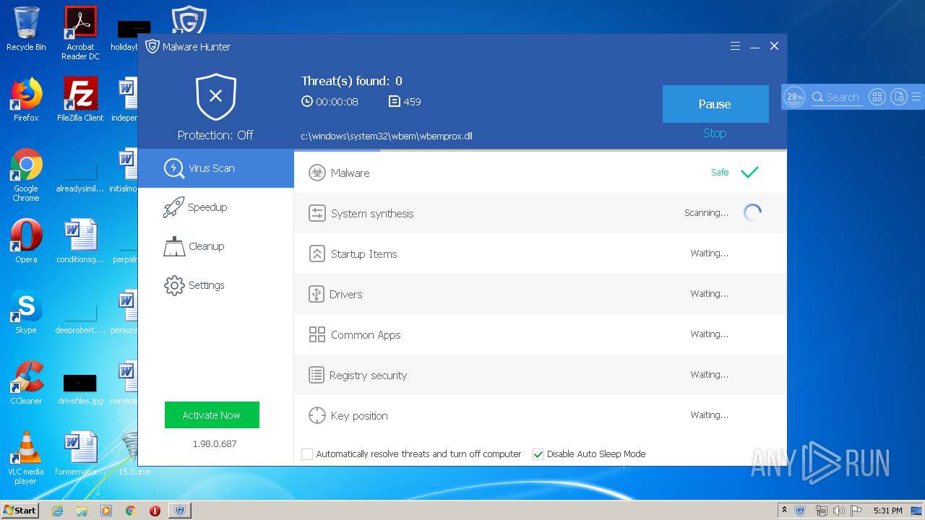The width and height of the screenshot is (925, 520).
Task: Click the System synthesis scanning spinner
Action: (x=752, y=212)
